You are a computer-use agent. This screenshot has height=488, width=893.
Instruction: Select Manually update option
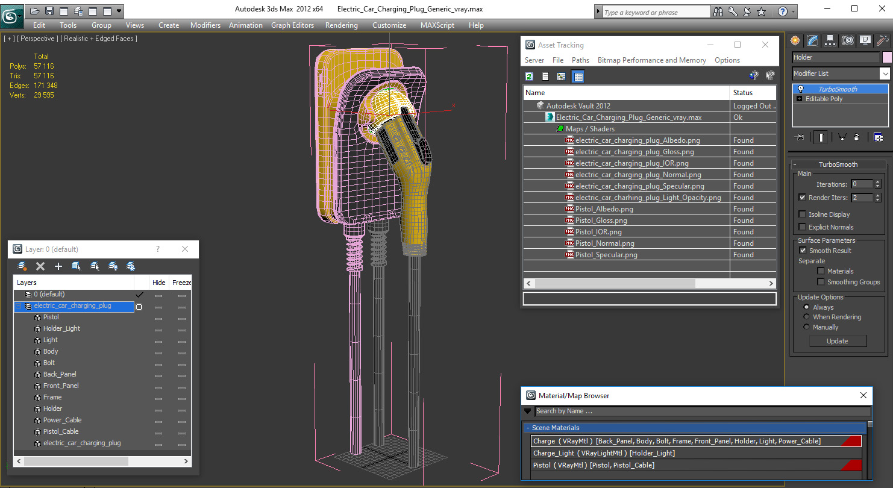[x=807, y=327]
